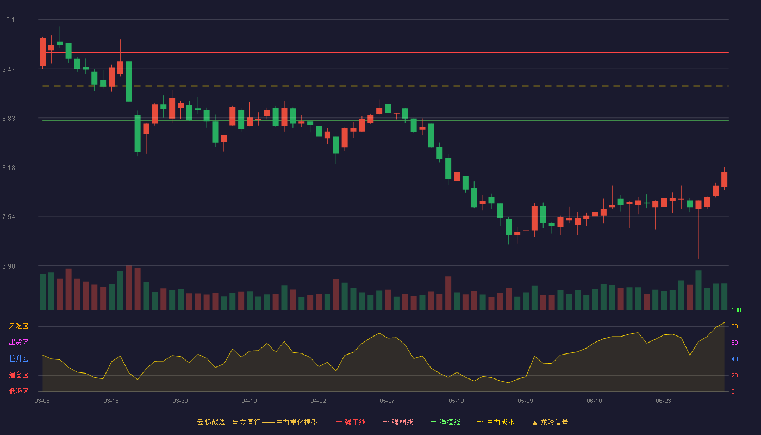The height and width of the screenshot is (435, 761).
Task: Select the 拉升区 zone label
Action: (x=18, y=359)
